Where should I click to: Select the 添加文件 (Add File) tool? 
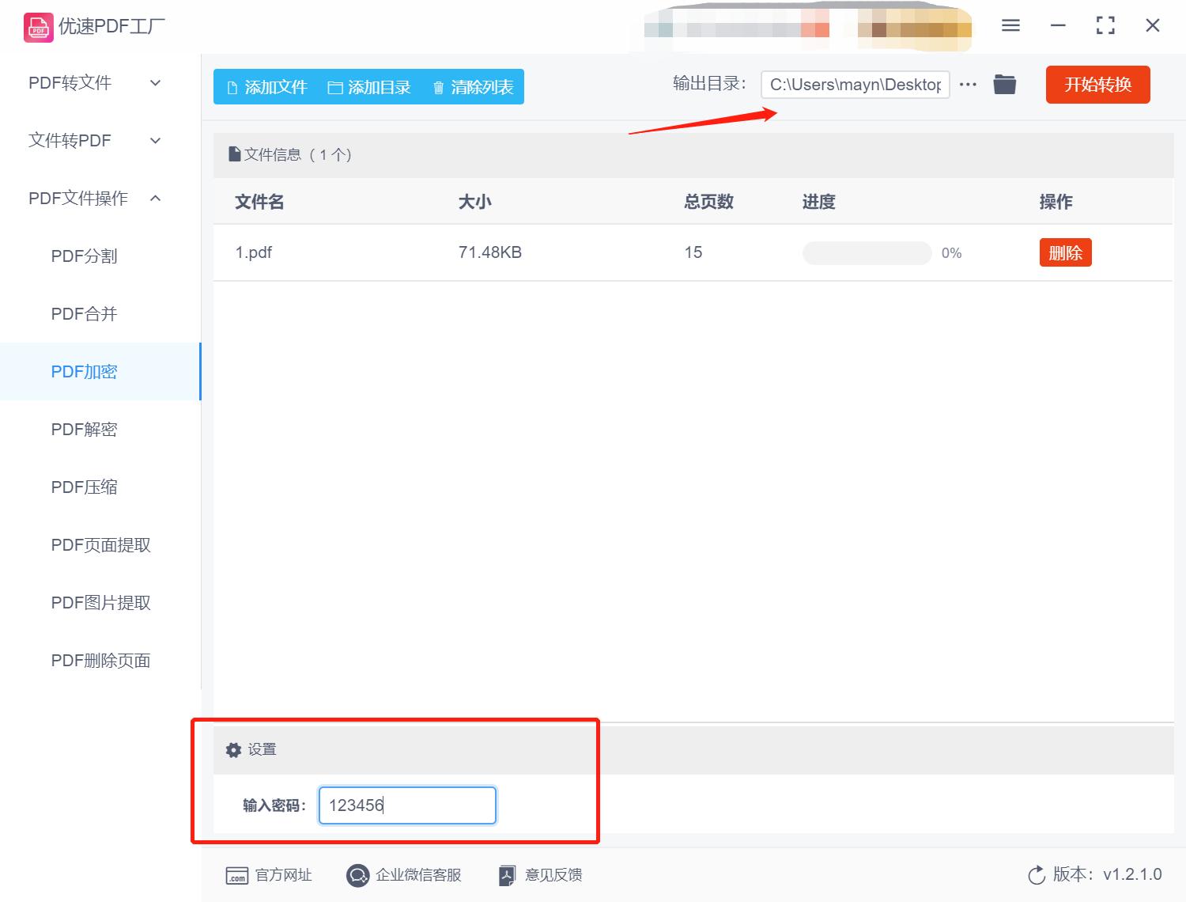click(x=265, y=87)
